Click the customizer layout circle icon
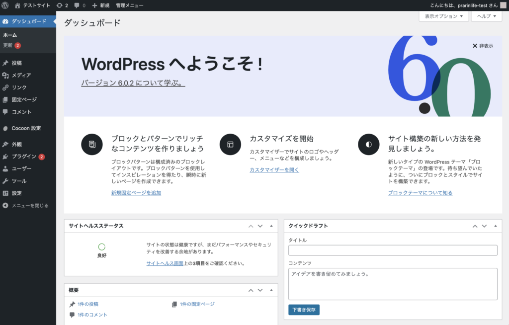Viewport: 509px width, 325px height. (x=230, y=144)
